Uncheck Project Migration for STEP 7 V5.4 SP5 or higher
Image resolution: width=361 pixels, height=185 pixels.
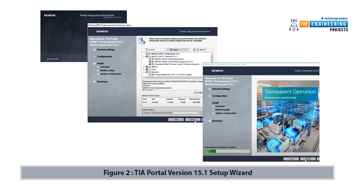pos(150,75)
